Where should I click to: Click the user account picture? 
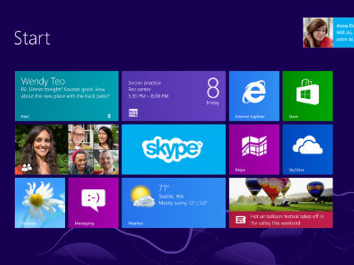coord(318,32)
